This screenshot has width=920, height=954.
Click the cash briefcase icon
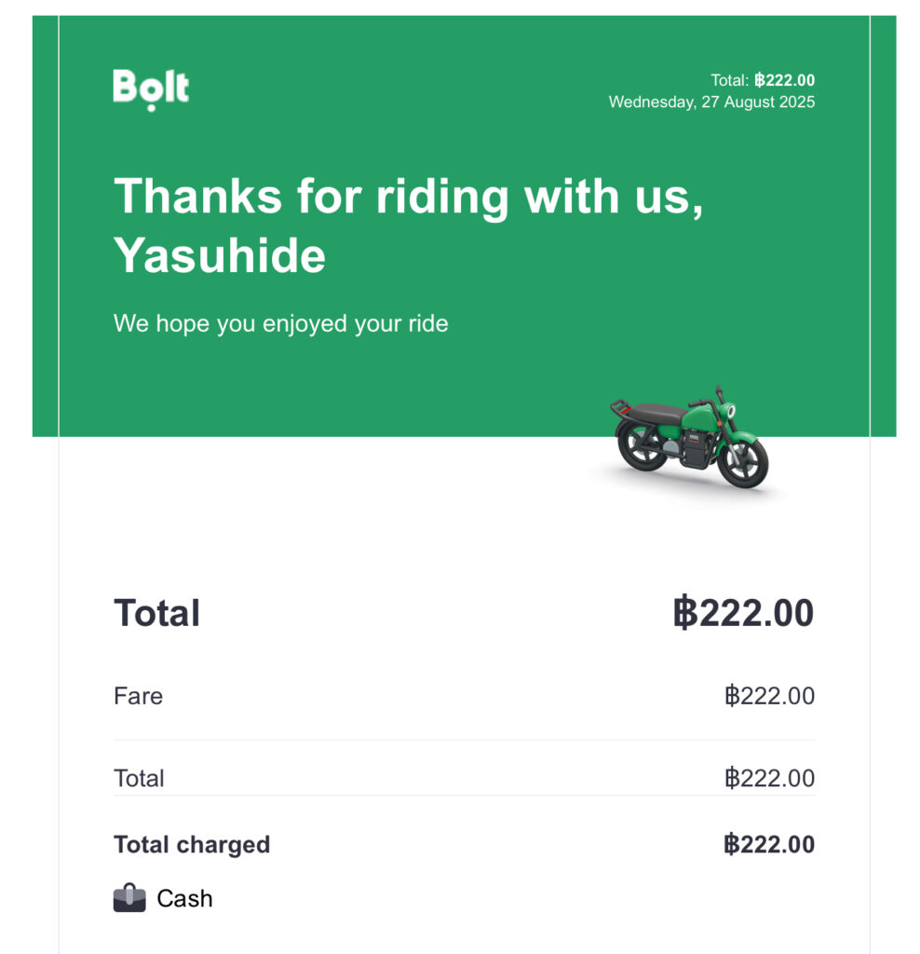tap(129, 898)
